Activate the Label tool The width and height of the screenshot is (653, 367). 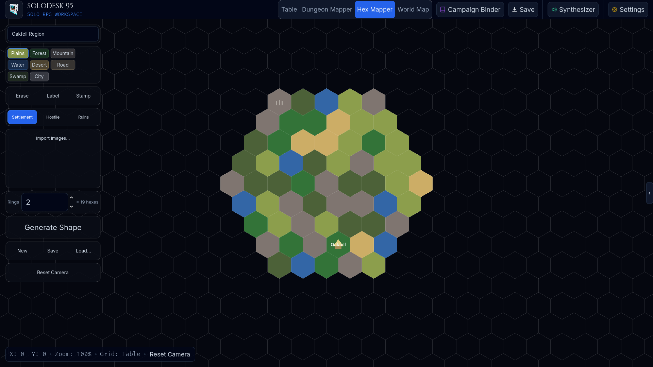(x=53, y=96)
